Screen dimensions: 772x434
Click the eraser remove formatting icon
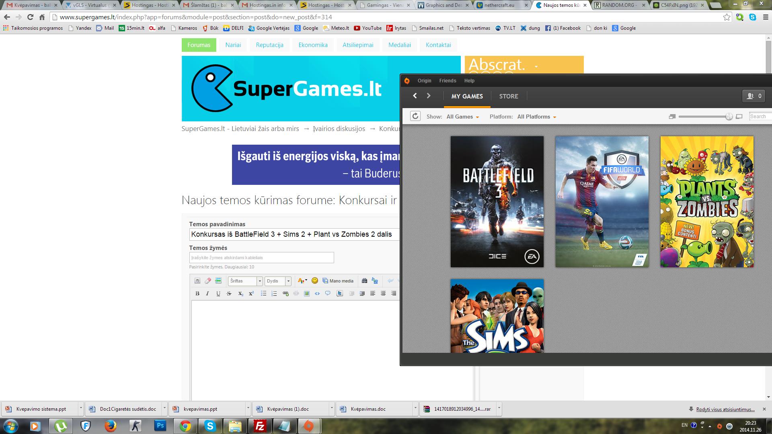point(207,280)
